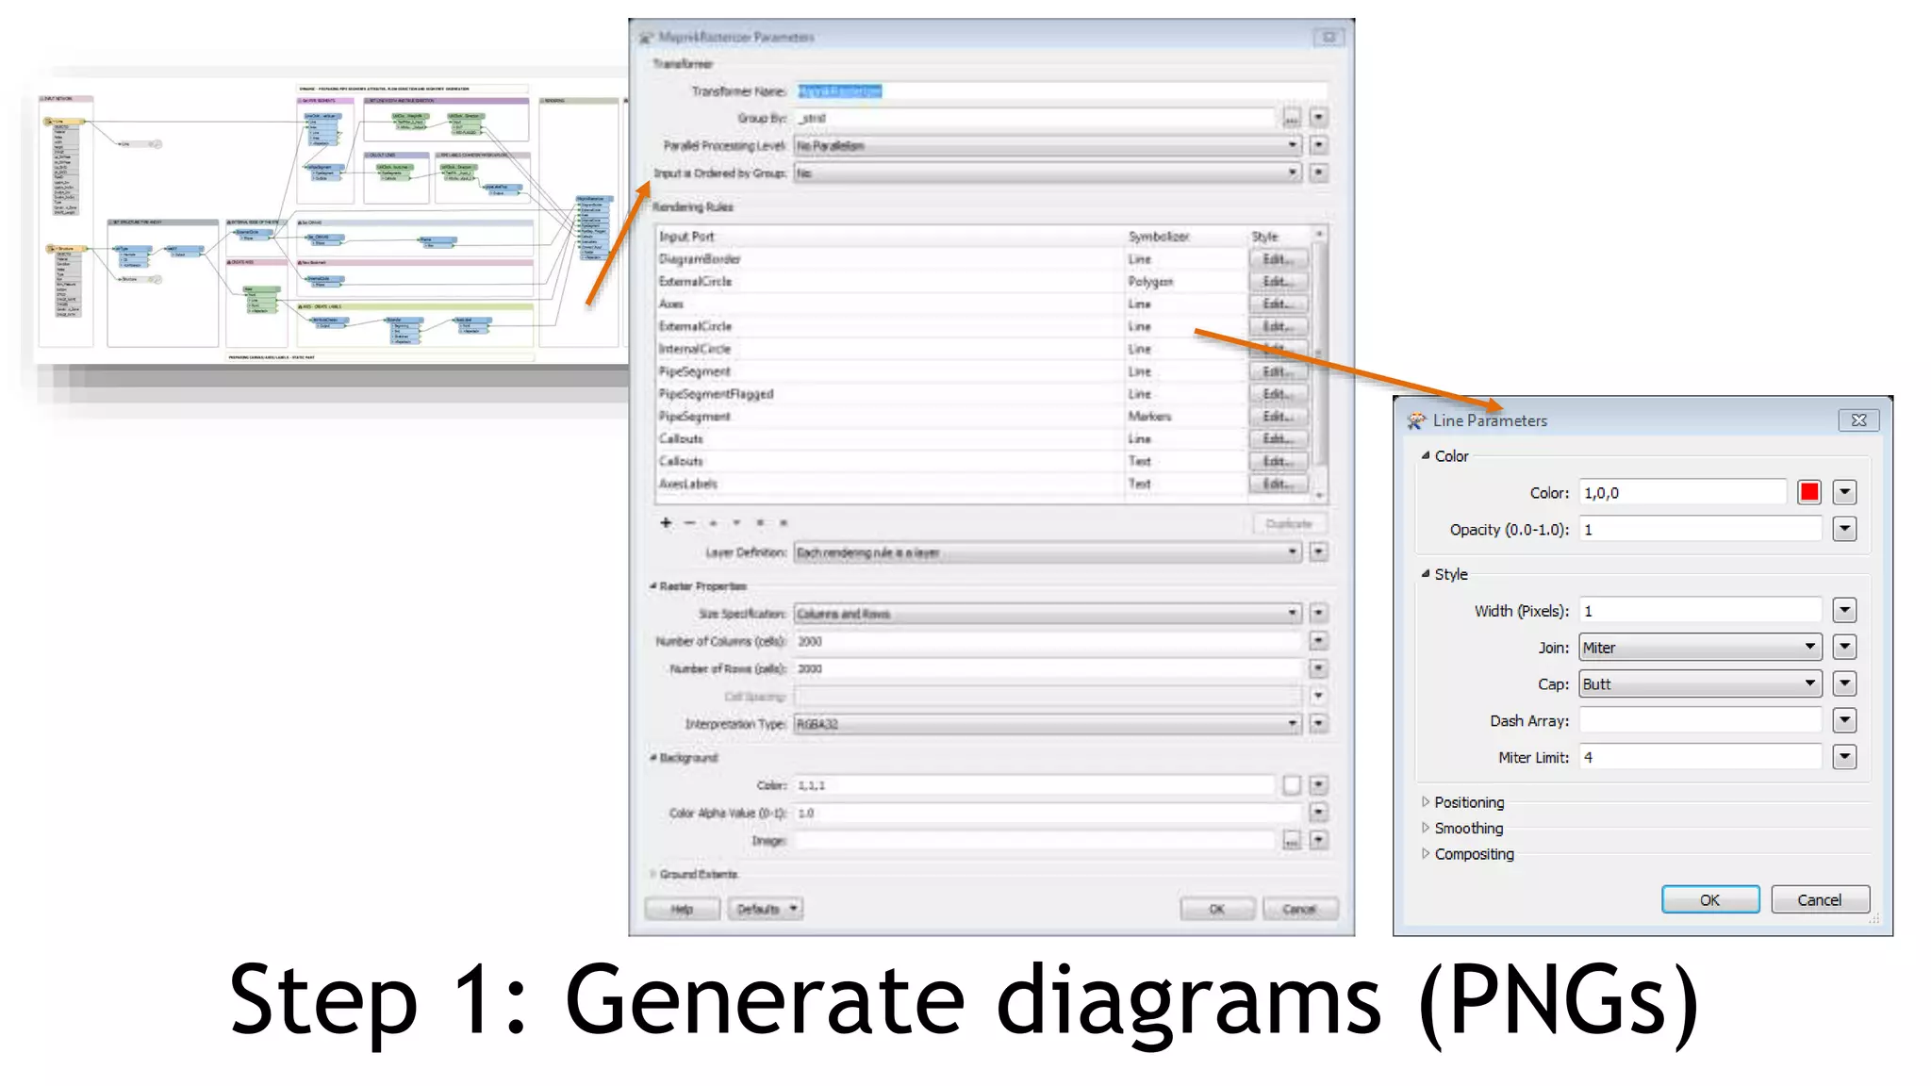
Task: Edit style for PipeSegmentFlagged rule
Action: pyautogui.click(x=1278, y=393)
